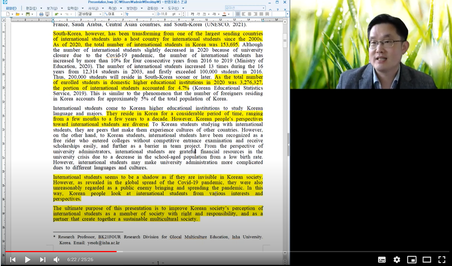Open the 서식(J) menu
Viewport: 452px width, 266px height.
[93, 8]
